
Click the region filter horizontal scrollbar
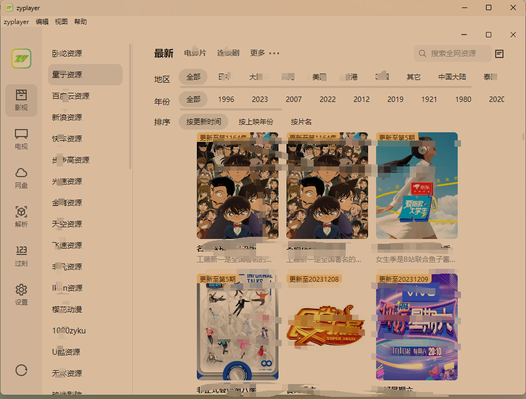point(325,87)
